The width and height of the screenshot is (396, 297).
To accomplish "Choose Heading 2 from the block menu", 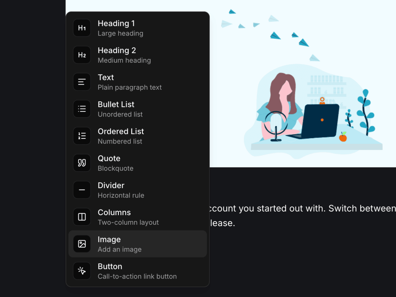I will click(x=137, y=55).
